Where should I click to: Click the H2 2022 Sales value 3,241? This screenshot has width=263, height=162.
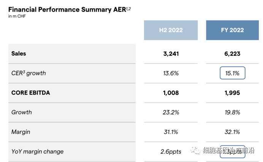pos(171,54)
